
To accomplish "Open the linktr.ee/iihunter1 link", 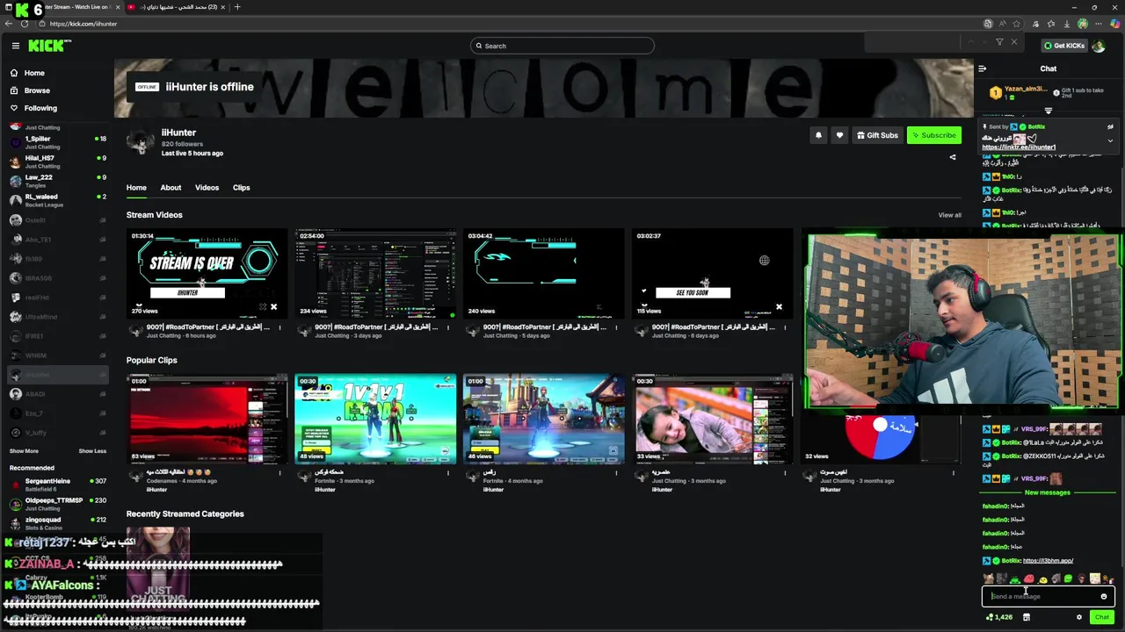I will (1019, 147).
